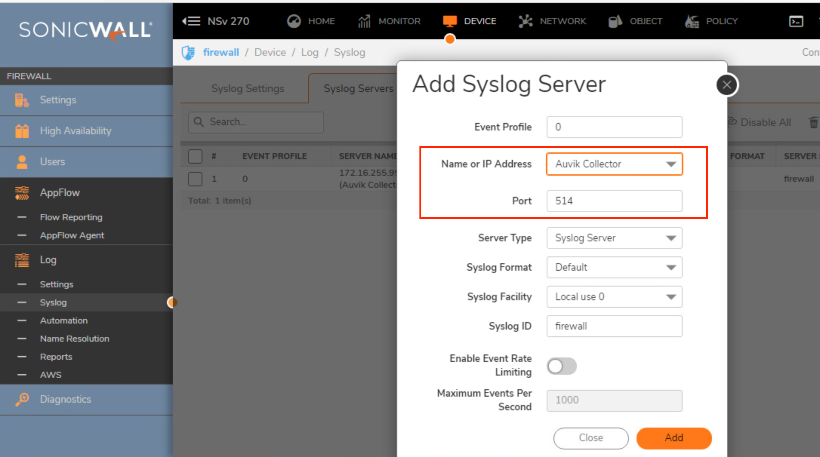Tick the select-all checkbox in the table header
This screenshot has width=820, height=457.
pyautogui.click(x=195, y=156)
